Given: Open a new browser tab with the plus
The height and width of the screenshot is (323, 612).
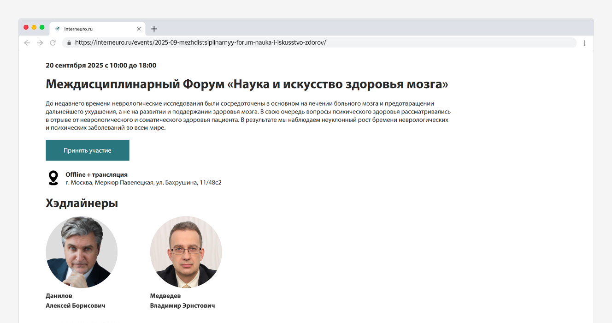Looking at the screenshot, I should click(154, 29).
